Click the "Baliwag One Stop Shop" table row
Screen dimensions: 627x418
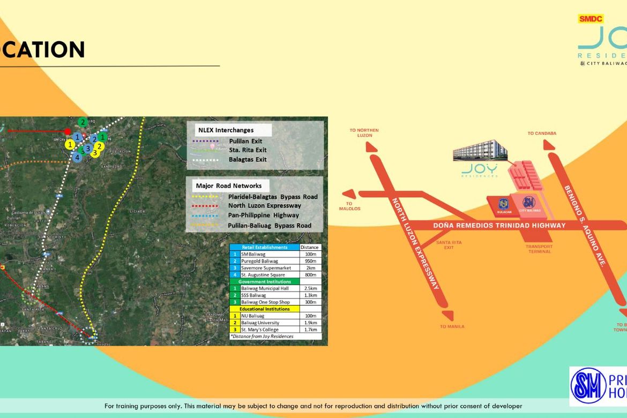tap(275, 302)
